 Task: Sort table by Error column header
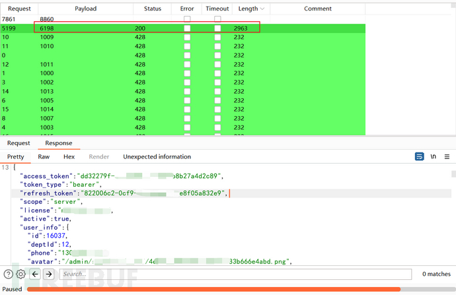tap(187, 9)
